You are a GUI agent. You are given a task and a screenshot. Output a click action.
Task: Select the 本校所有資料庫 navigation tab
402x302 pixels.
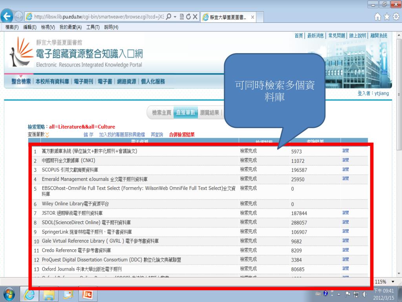tap(52, 81)
